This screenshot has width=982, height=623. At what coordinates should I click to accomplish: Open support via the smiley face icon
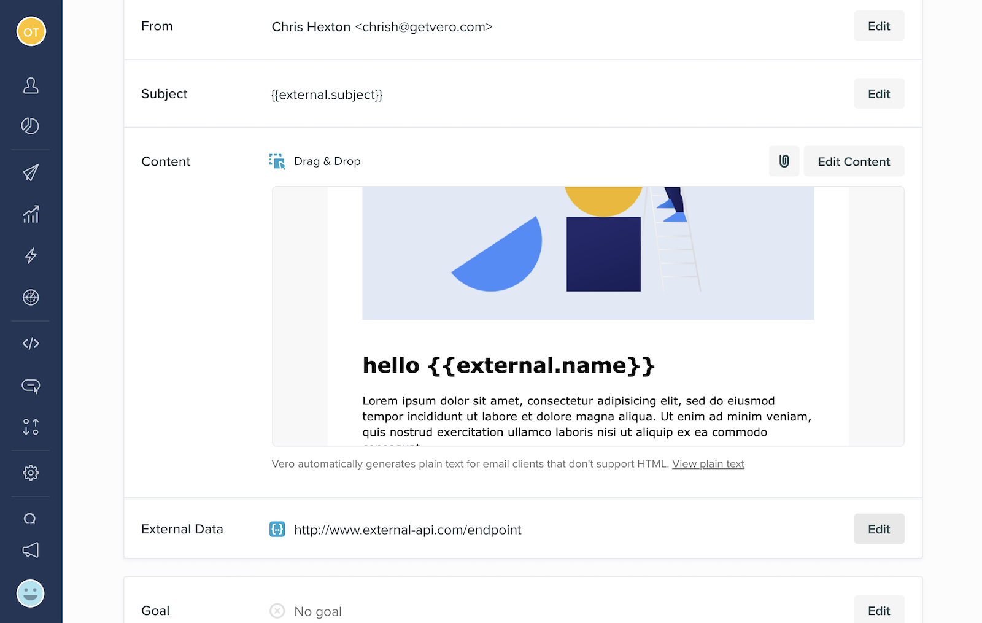click(30, 594)
